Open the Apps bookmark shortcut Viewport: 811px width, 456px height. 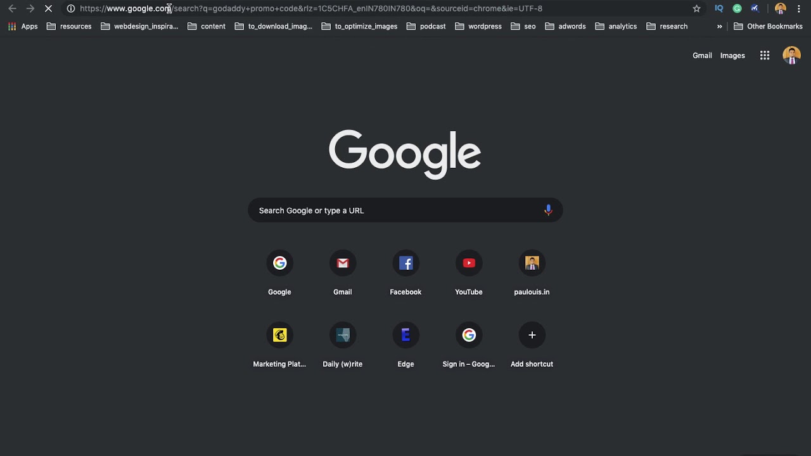pos(23,27)
